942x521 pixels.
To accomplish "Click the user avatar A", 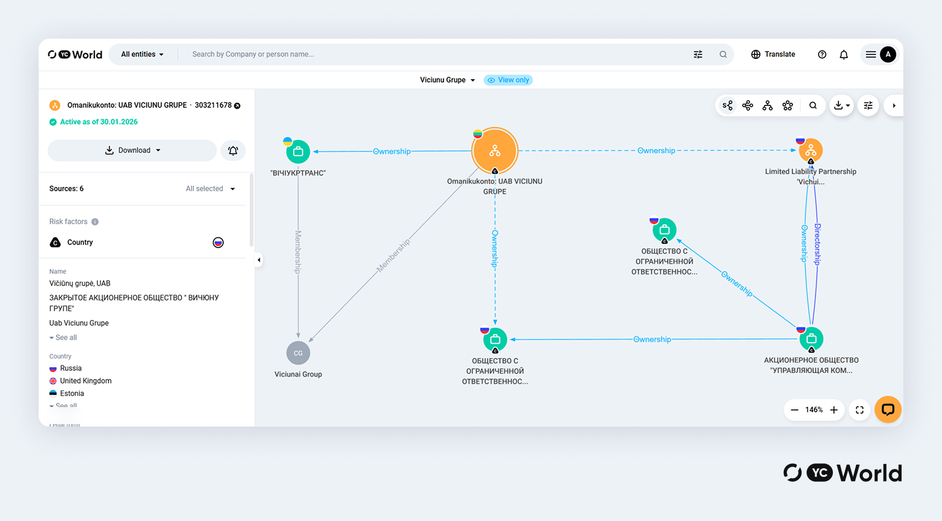I will coord(888,55).
